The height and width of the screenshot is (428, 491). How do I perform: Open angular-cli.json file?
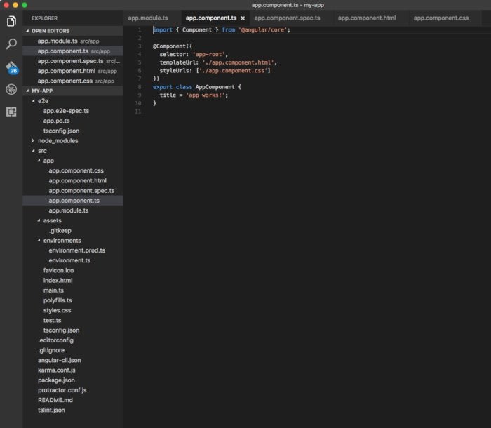(x=73, y=361)
